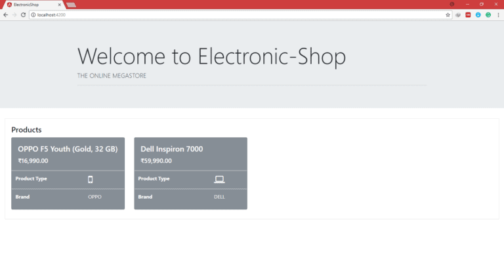This screenshot has height=271, width=504.
Task: Click THE ONLINE MEGASTORE subtitle
Action: tap(112, 75)
